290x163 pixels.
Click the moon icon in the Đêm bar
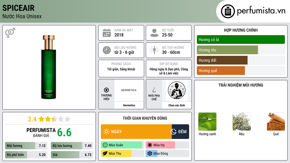tap(174, 132)
